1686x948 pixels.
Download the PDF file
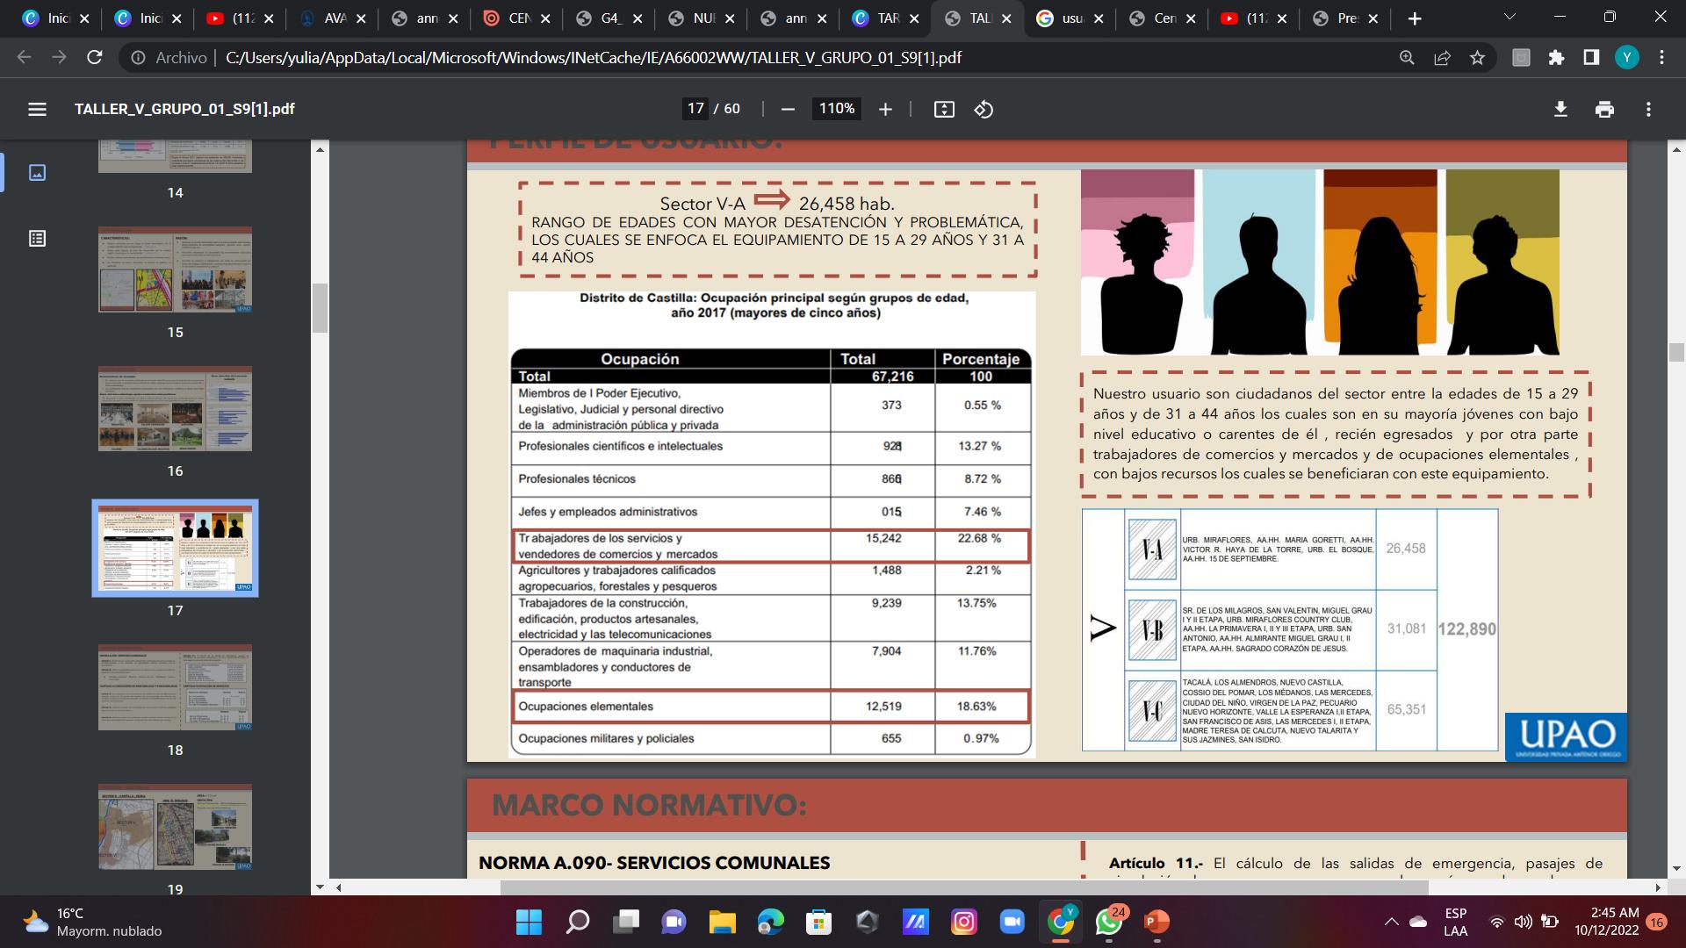pos(1560,109)
